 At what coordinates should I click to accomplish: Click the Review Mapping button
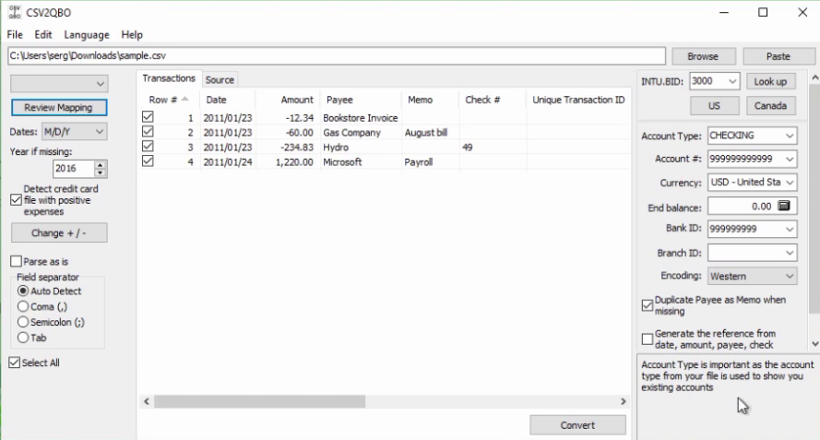pos(59,107)
